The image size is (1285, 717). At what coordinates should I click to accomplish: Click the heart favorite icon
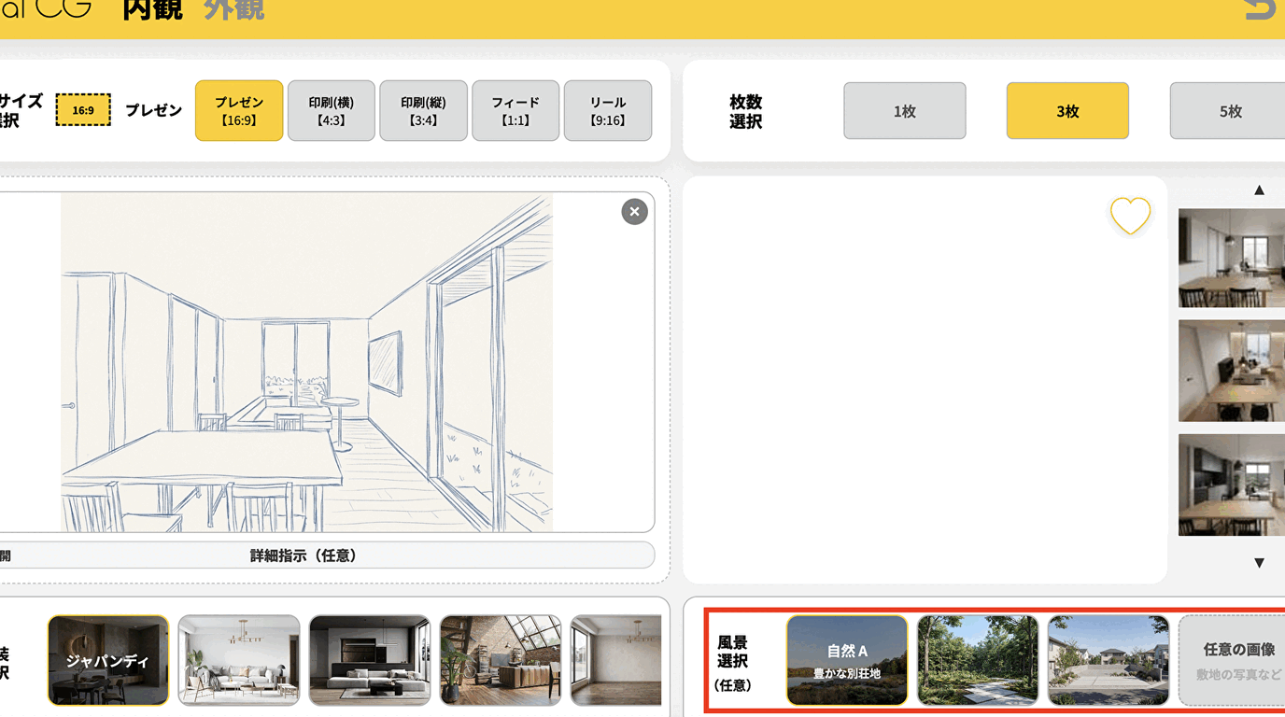point(1130,216)
